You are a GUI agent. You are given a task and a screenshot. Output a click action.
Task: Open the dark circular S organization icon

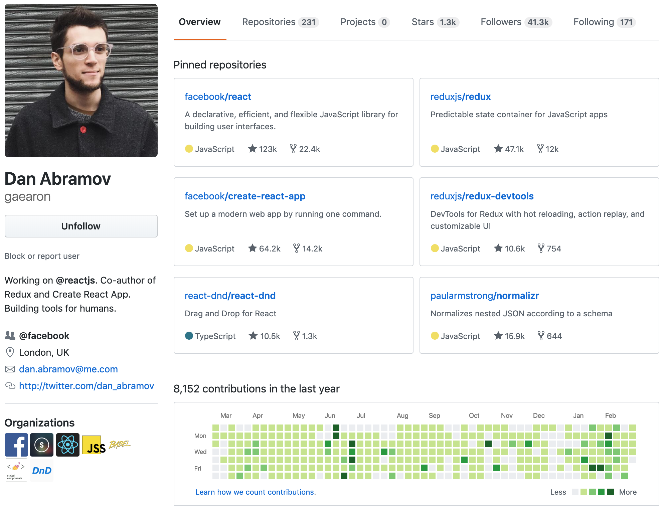(x=42, y=445)
